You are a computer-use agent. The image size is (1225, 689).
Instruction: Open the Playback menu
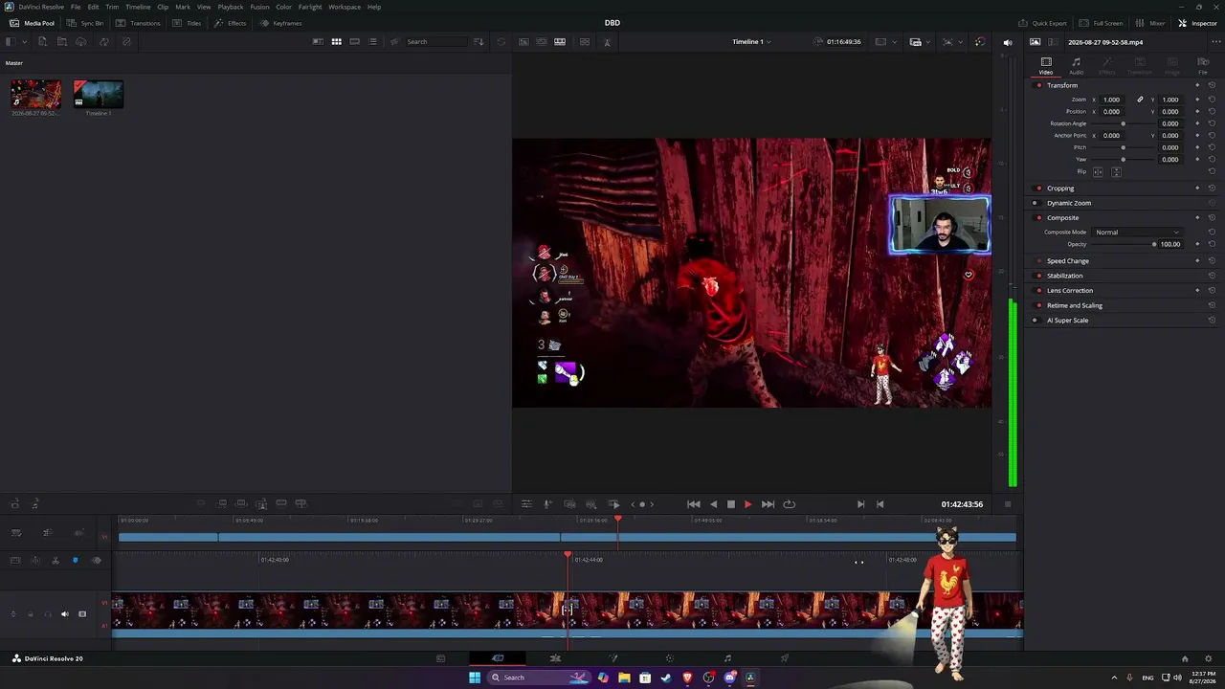click(231, 7)
